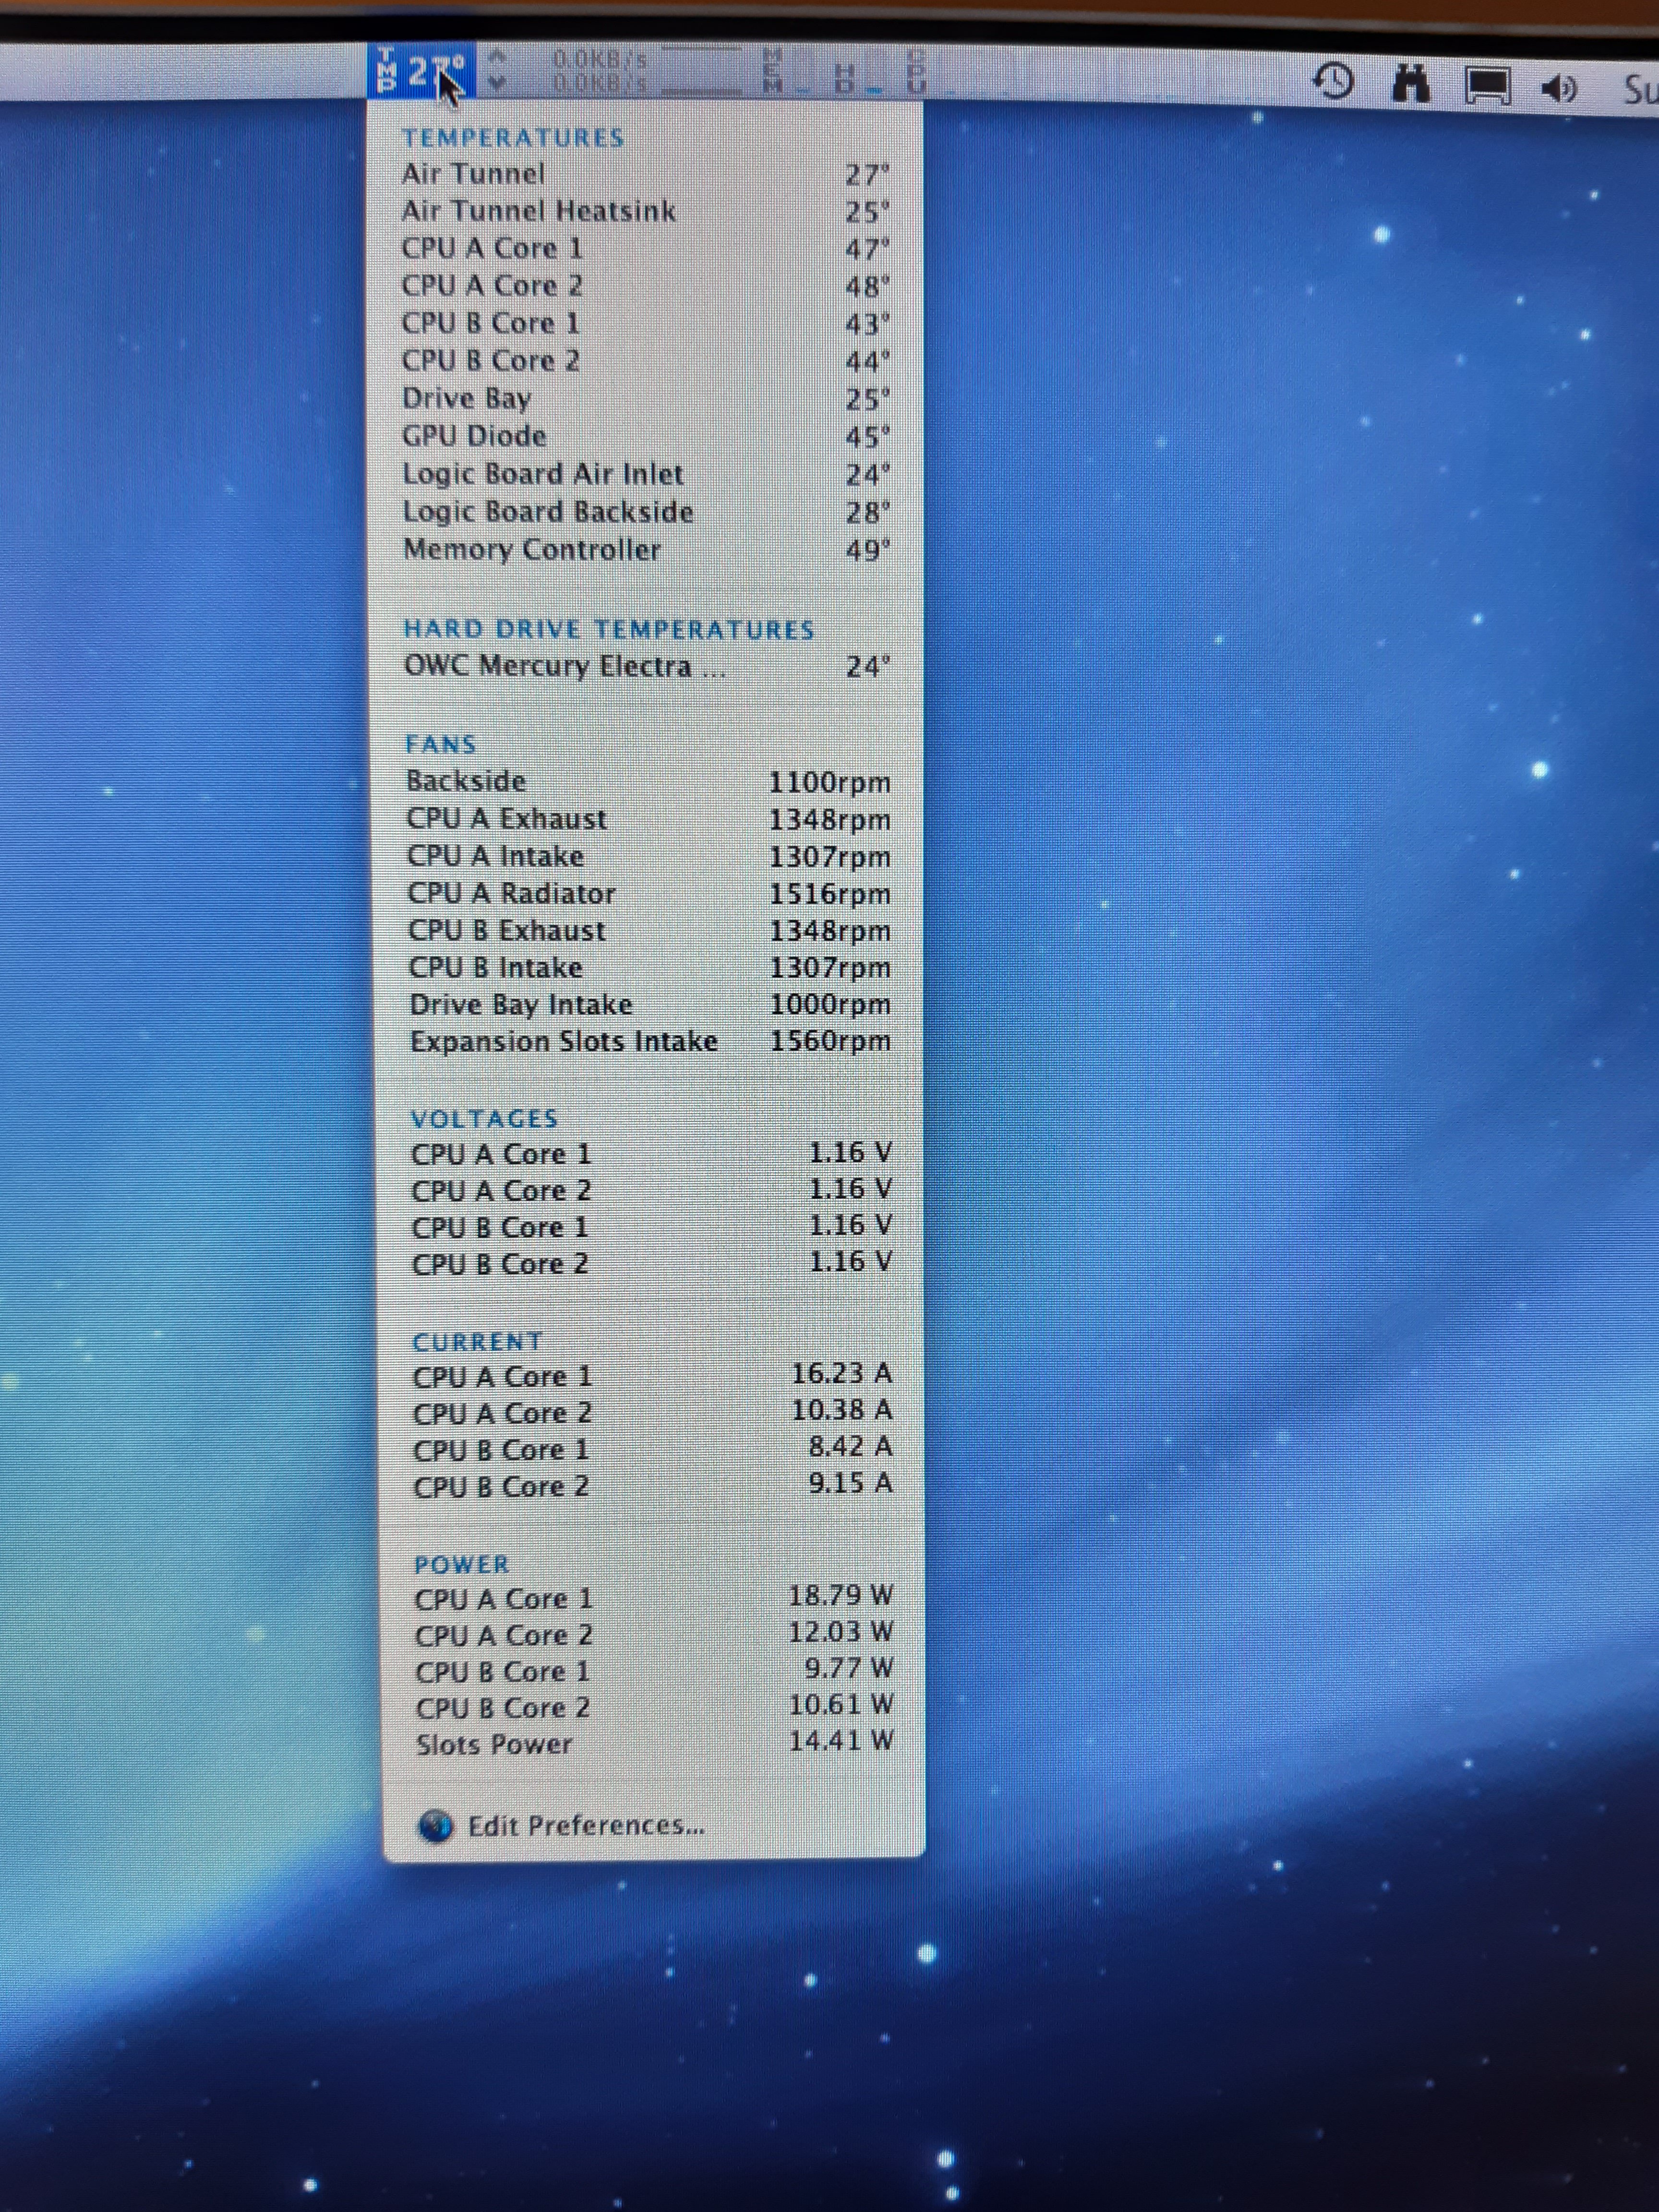This screenshot has height=2212, width=1659.
Task: Open Edit Preferences...
Action: [586, 1826]
